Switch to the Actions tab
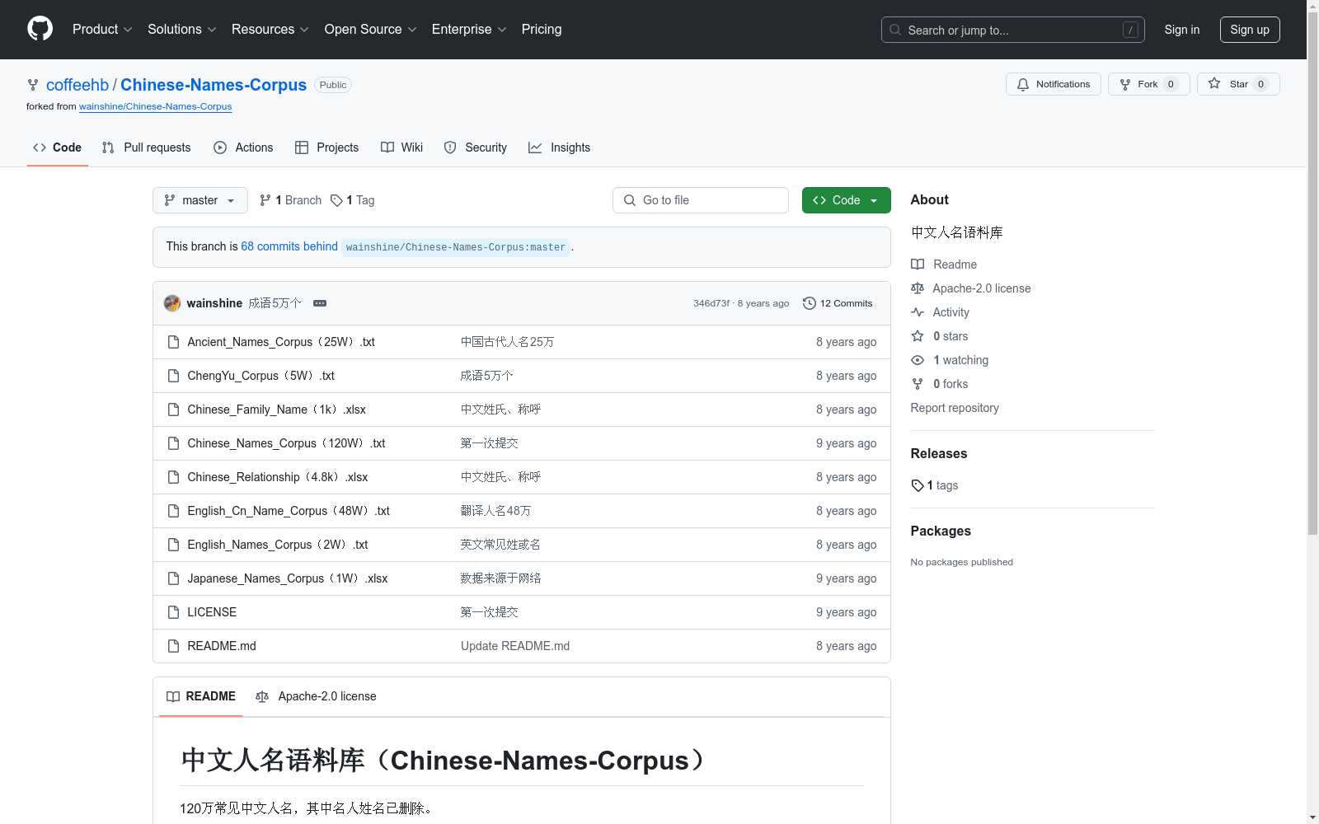 coord(243,147)
